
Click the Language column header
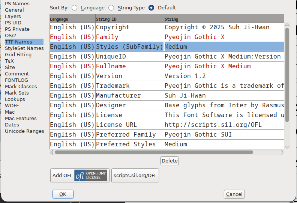72,19
